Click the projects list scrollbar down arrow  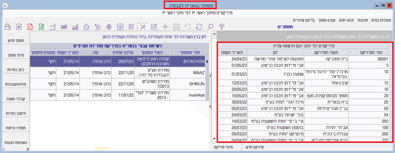click(214, 138)
